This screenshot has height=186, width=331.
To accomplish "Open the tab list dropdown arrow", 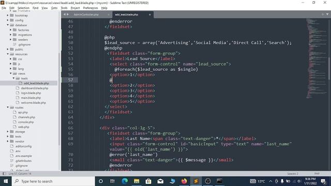I will [327, 14].
